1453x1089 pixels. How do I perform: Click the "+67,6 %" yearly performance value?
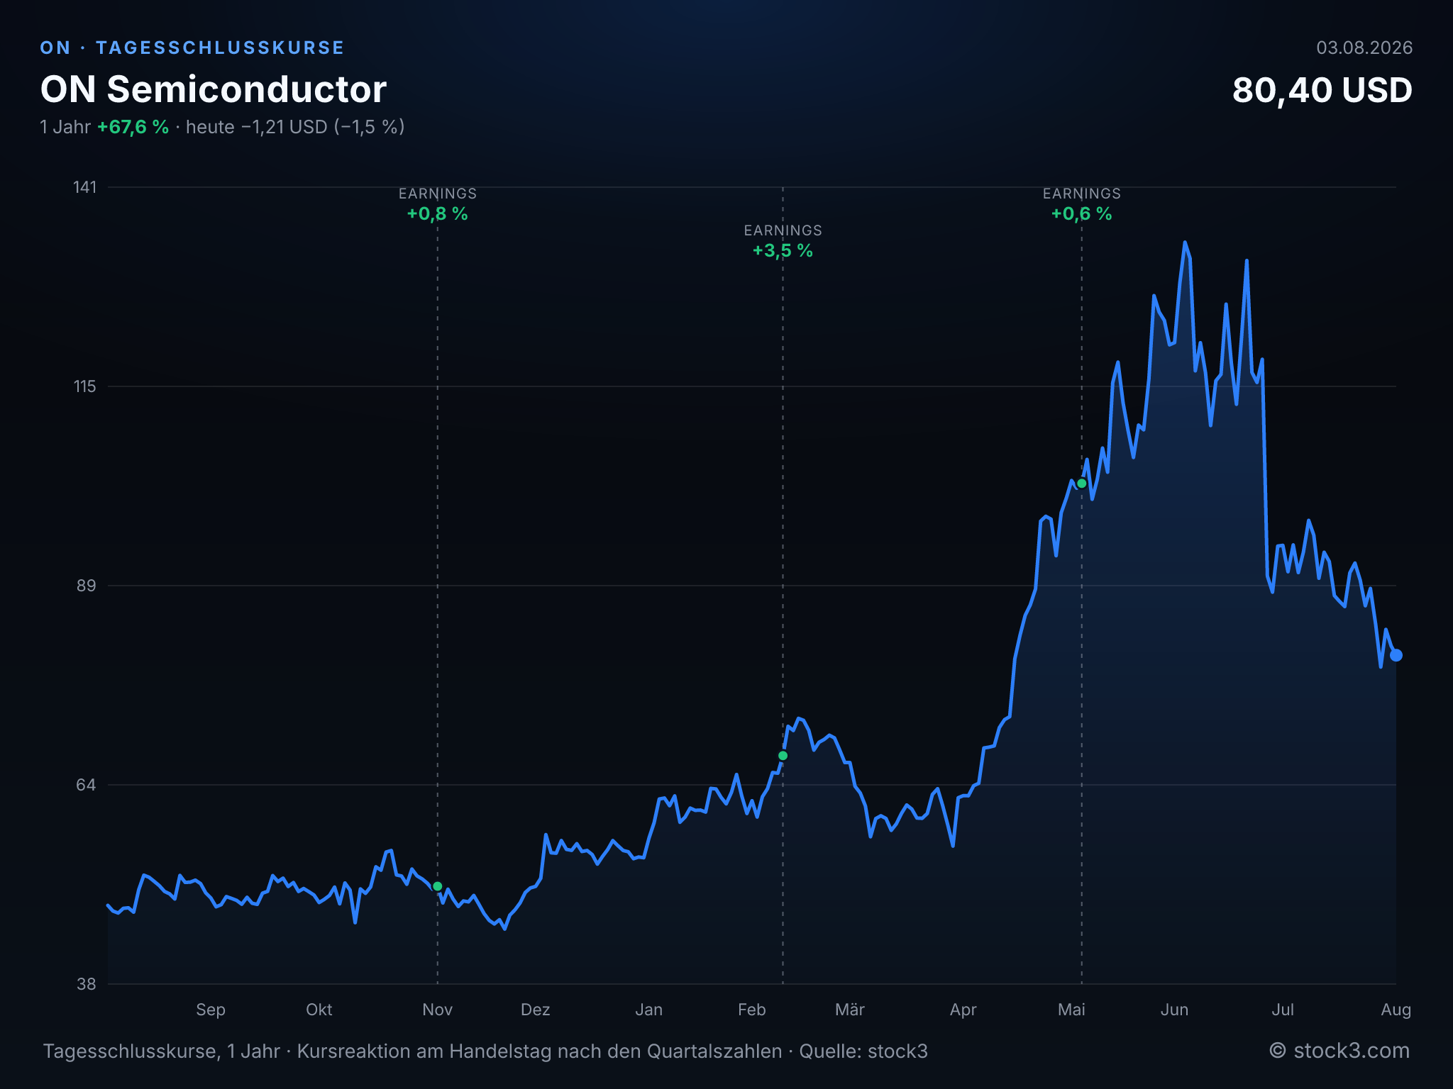(x=133, y=127)
